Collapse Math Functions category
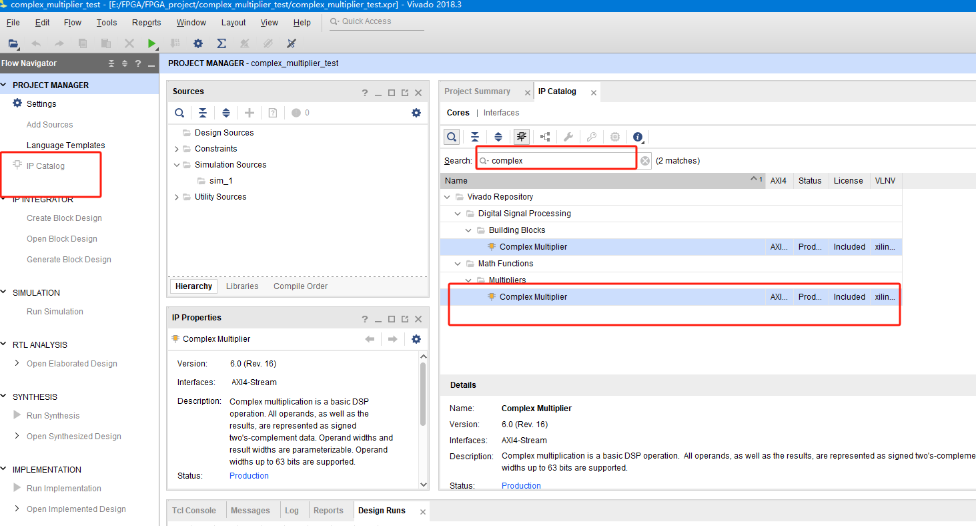 click(x=458, y=264)
